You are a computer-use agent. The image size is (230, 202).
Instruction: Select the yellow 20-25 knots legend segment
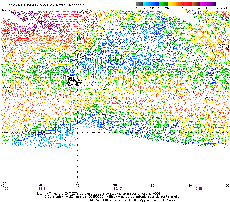coord(172,4)
